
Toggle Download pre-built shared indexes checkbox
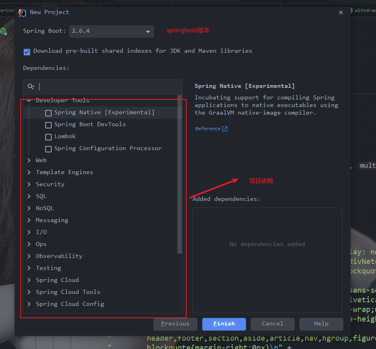pos(27,52)
